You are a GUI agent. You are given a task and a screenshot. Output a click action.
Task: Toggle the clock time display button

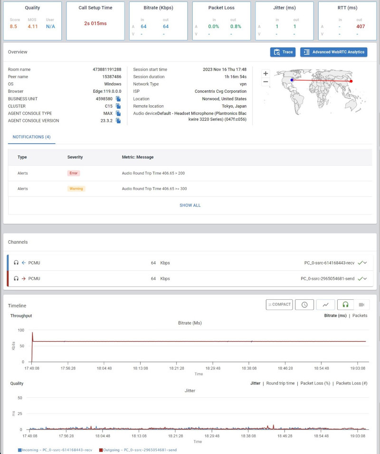point(304,305)
